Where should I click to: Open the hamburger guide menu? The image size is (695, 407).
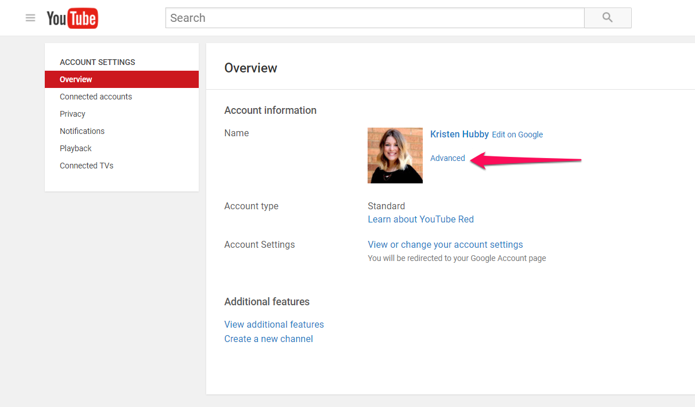[30, 18]
